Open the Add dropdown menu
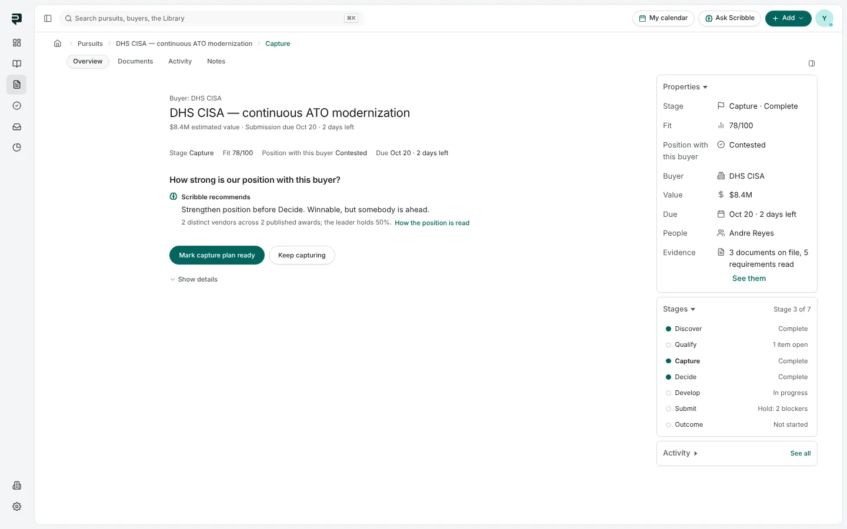Image resolution: width=847 pixels, height=529 pixels. click(788, 18)
